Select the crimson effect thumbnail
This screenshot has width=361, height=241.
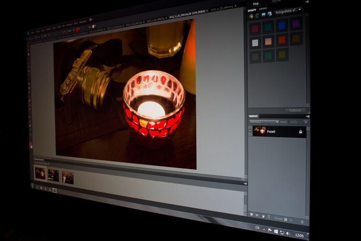(255, 29)
